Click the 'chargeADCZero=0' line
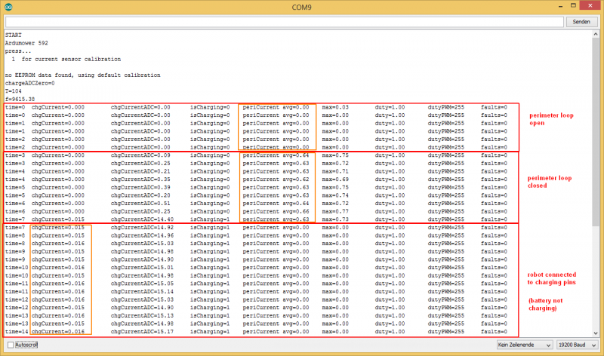 point(29,83)
